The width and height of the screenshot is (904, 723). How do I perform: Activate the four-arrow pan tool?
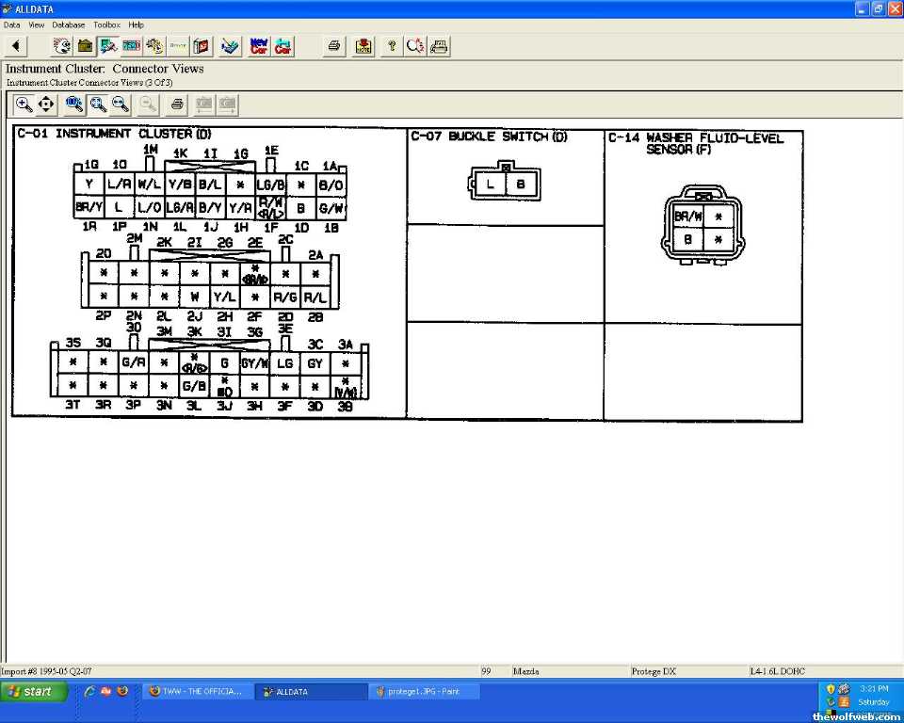click(46, 104)
